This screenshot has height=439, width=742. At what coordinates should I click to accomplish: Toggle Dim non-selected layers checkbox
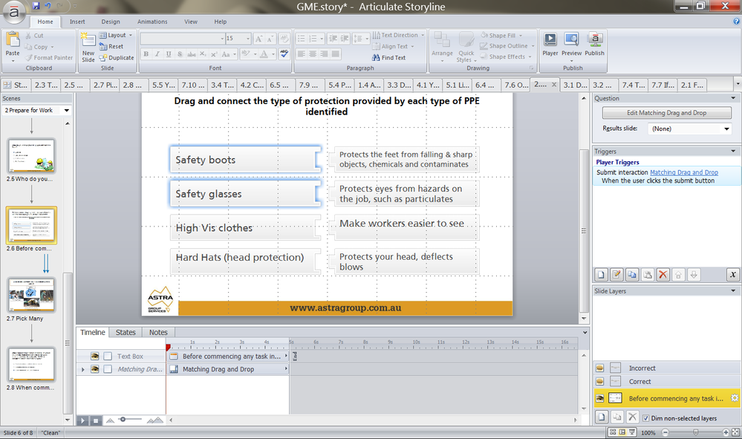646,417
